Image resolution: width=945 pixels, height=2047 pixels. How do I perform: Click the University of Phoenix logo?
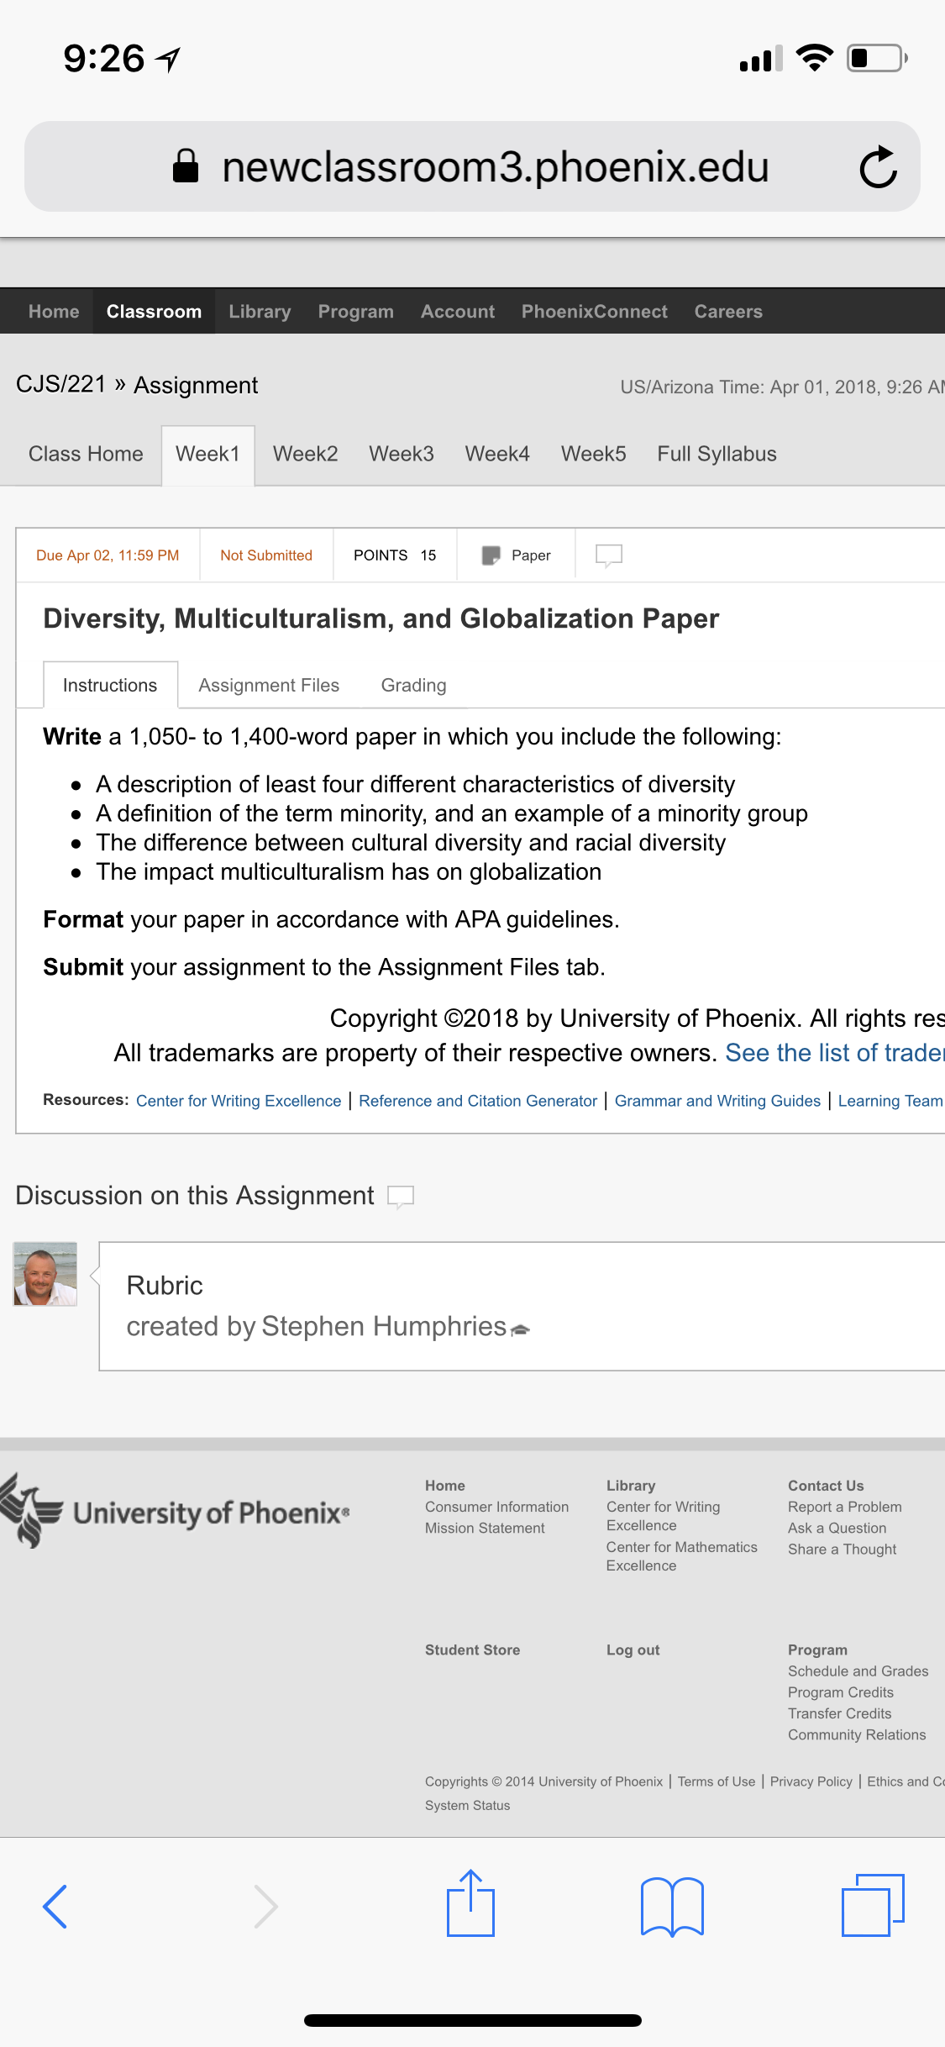175,1512
